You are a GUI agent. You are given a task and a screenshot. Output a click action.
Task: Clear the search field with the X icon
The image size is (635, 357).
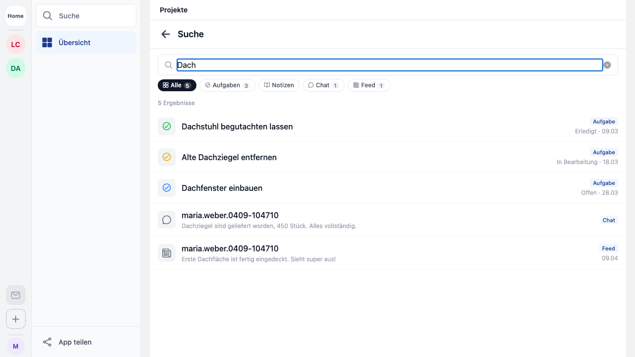pos(607,65)
